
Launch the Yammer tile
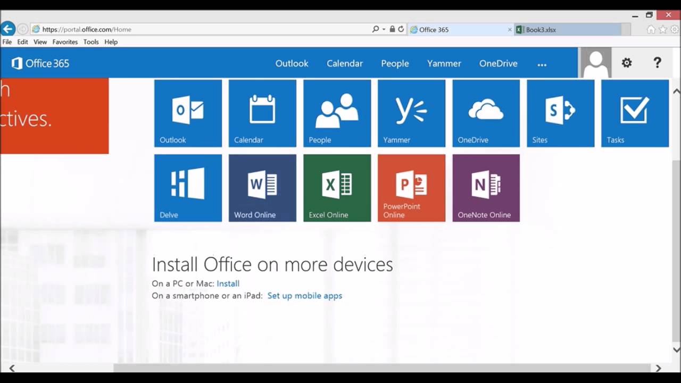411,113
